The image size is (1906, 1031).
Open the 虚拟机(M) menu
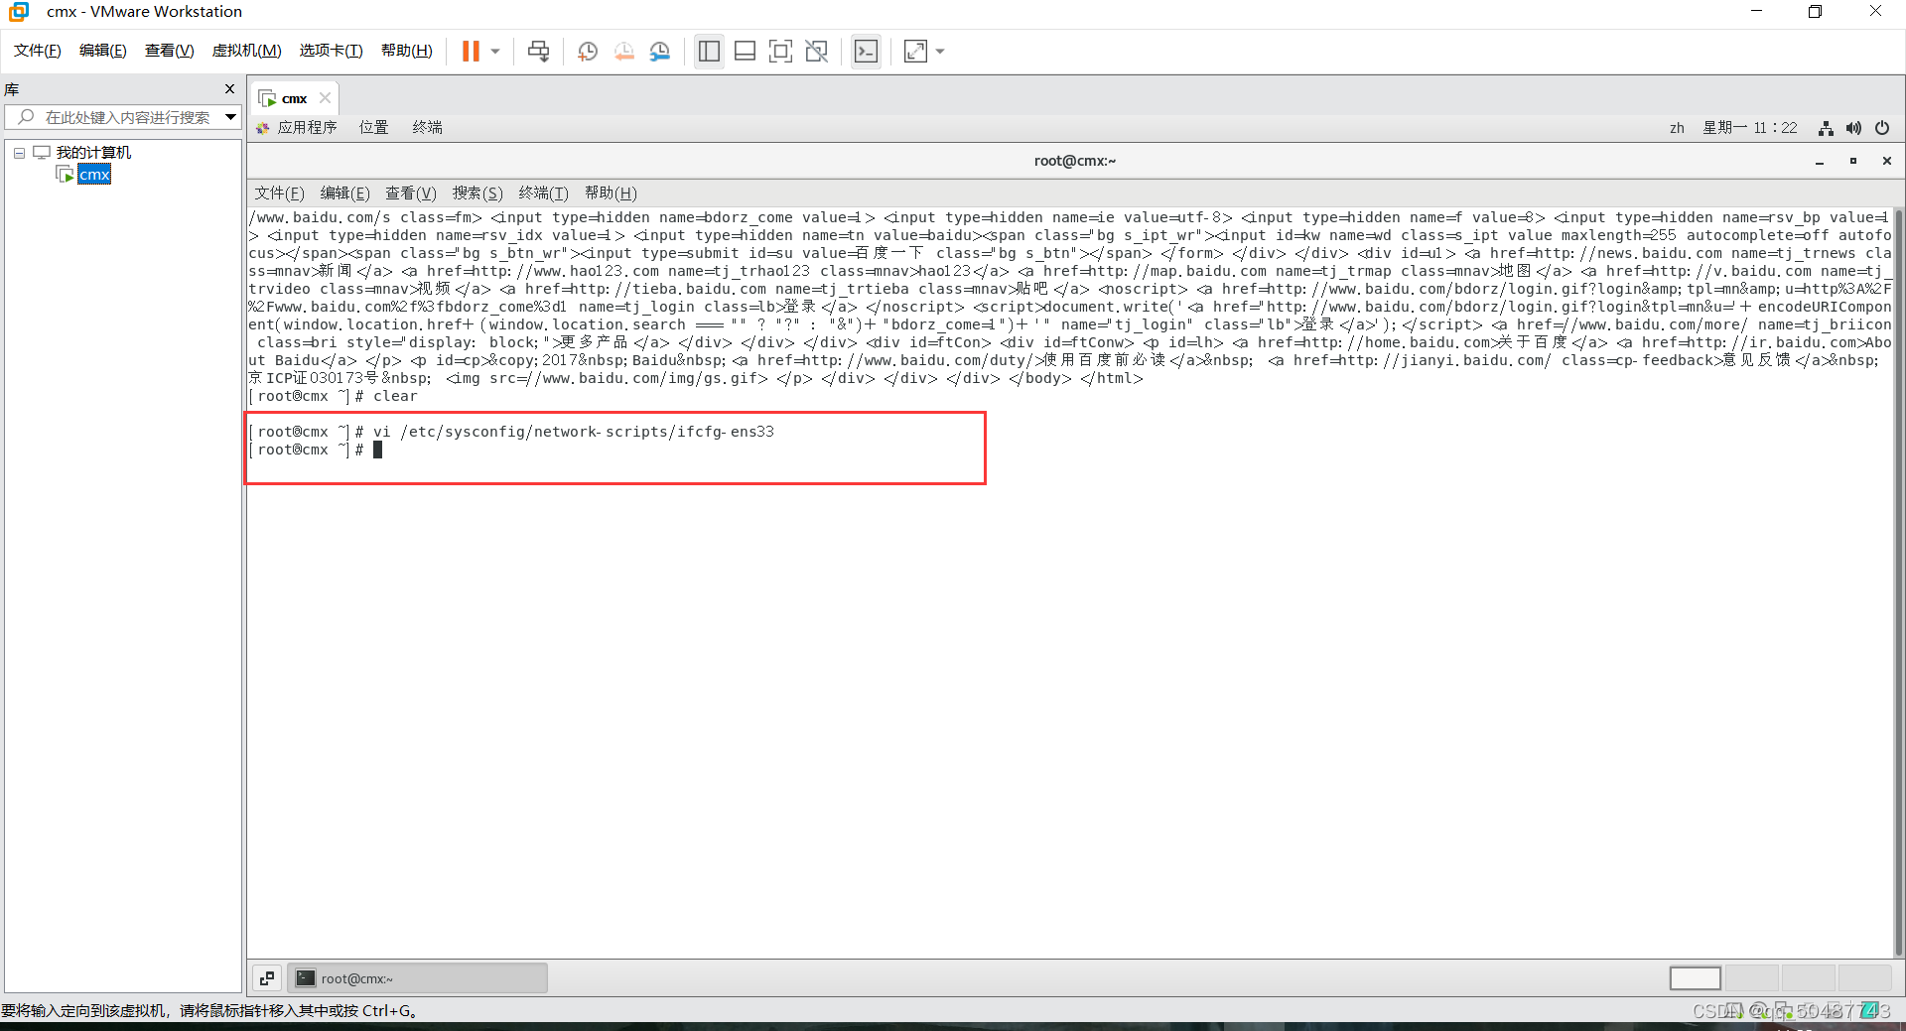[247, 51]
